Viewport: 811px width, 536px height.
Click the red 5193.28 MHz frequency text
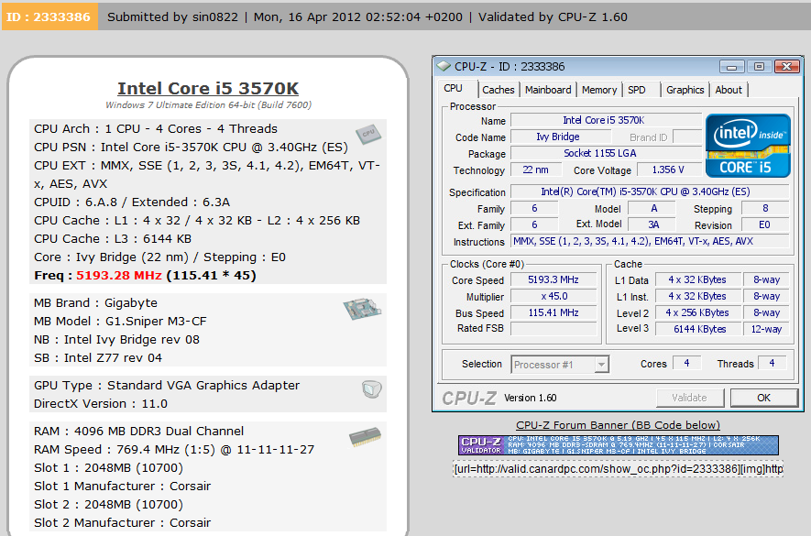point(119,275)
